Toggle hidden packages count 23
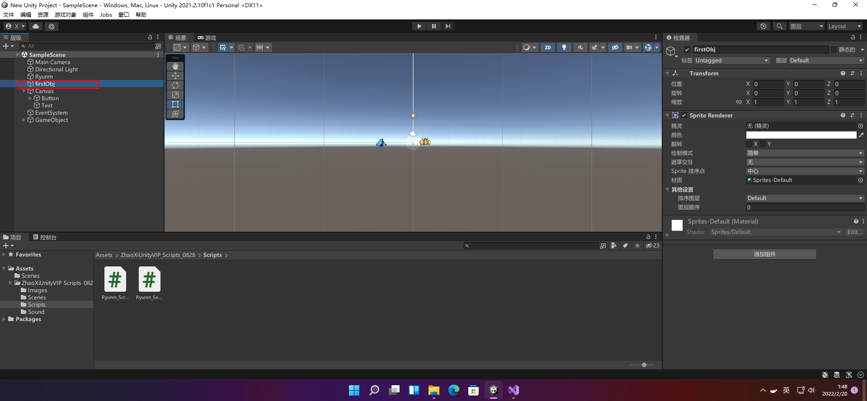867x401 pixels. pyautogui.click(x=652, y=246)
